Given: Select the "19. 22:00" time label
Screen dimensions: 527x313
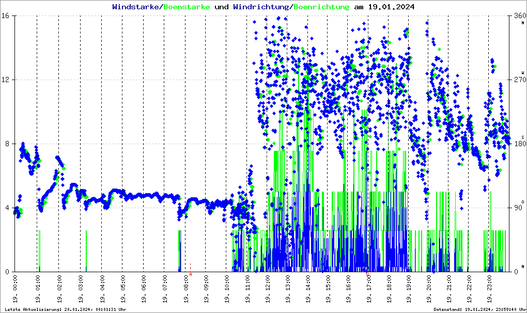Looking at the screenshot, I should coord(469,289).
